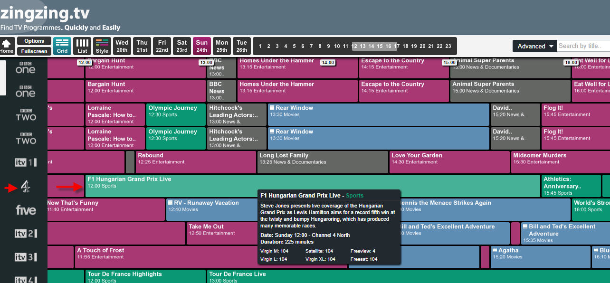This screenshot has height=283, width=610.
Task: Jump to hour 1 in time bar
Action: click(260, 47)
